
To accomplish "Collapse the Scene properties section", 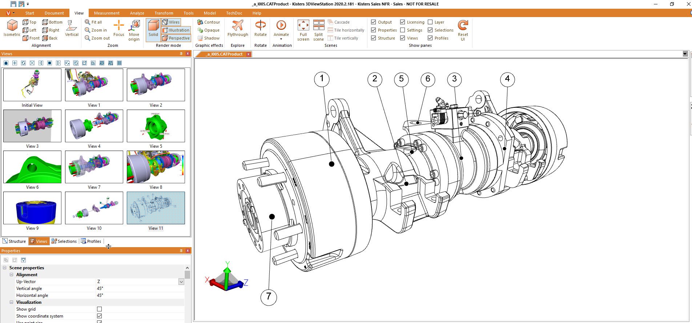I will [x=5, y=268].
